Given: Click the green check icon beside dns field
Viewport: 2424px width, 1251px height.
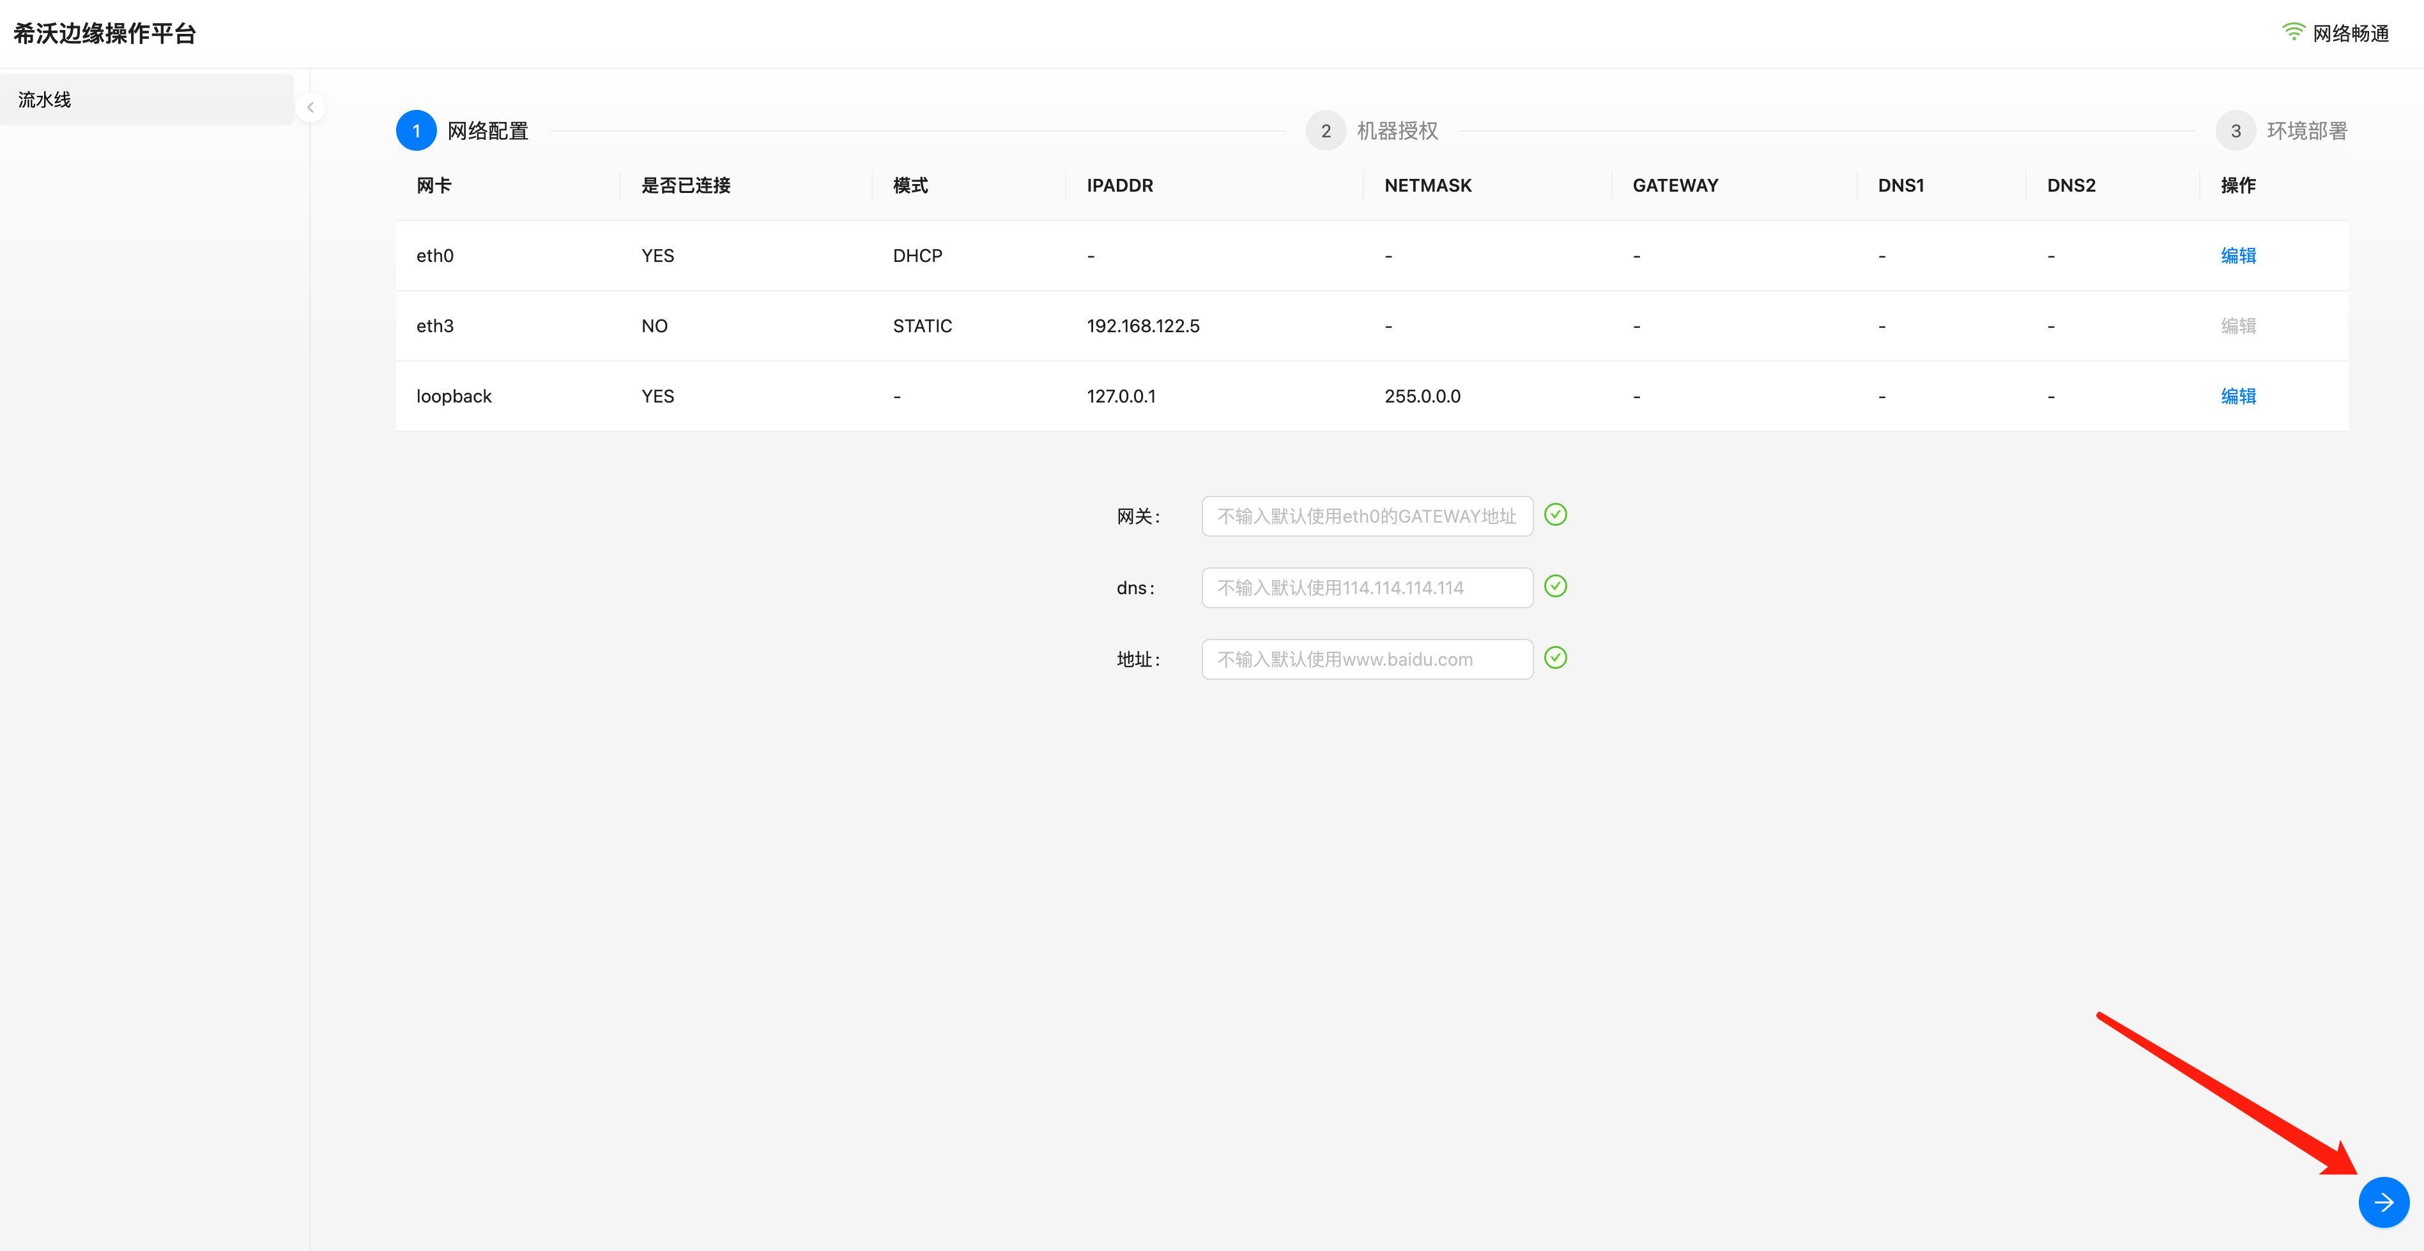Looking at the screenshot, I should 1556,587.
